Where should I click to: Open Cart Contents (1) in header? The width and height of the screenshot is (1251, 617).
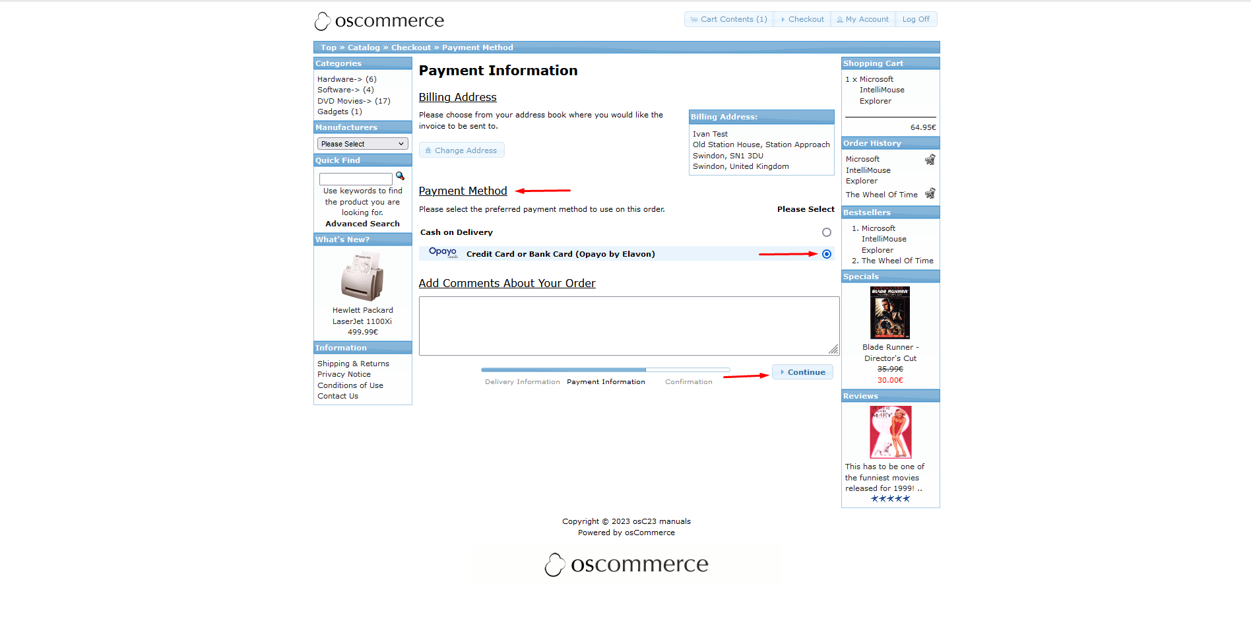coord(728,19)
